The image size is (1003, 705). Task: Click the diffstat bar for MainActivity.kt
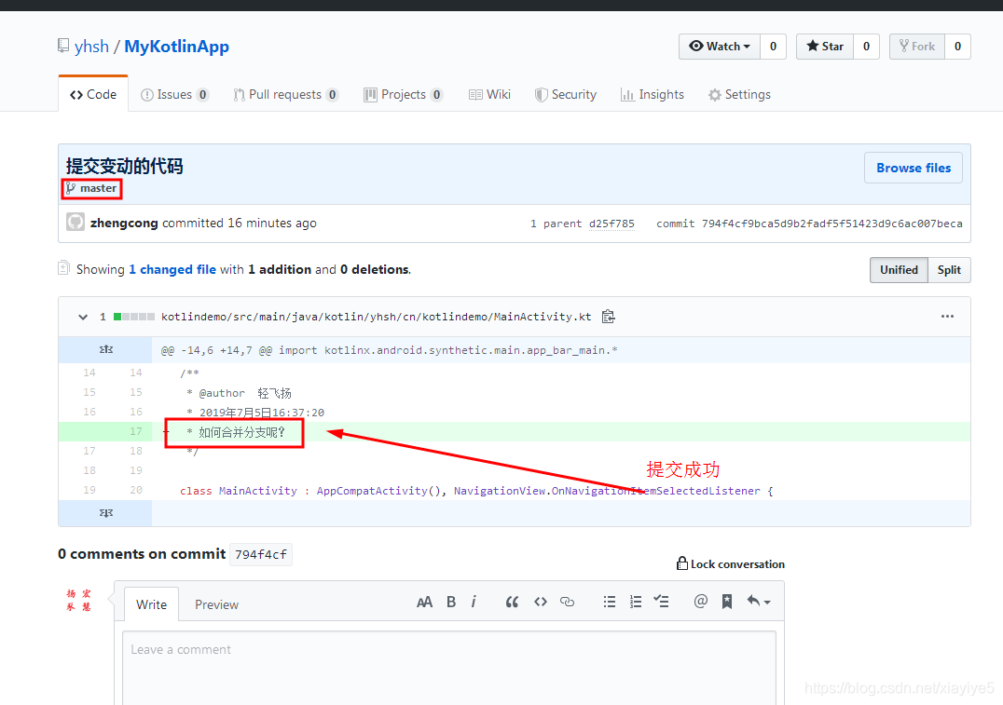point(133,317)
